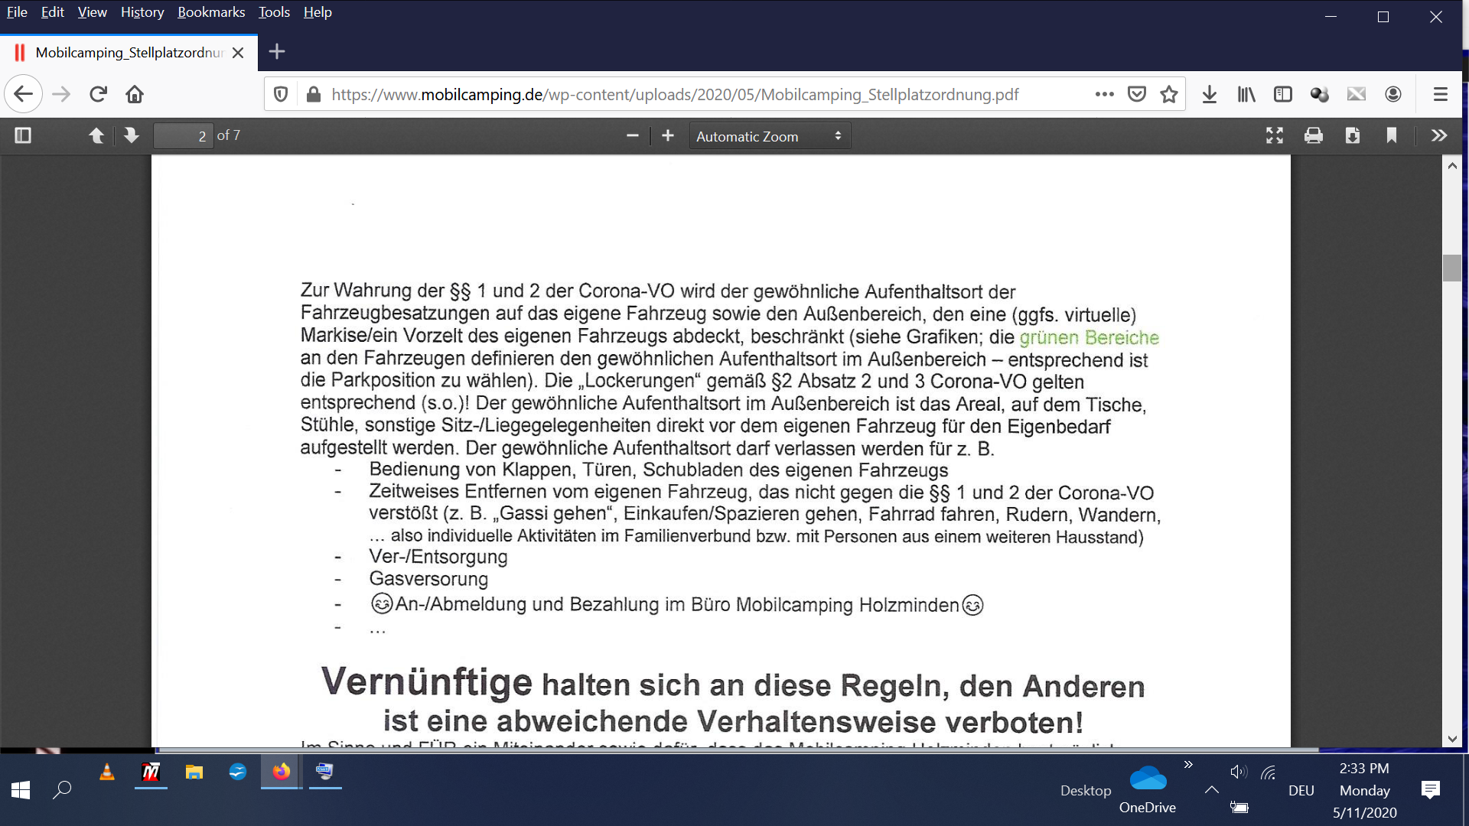Open the Firefox home page
Screen dimensions: 1469x826
tap(135, 94)
